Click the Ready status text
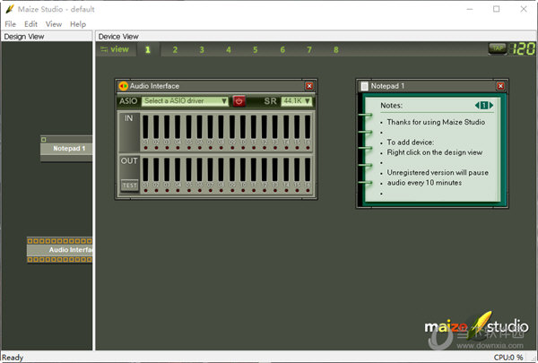Screen dimensions: 538x363 point(13,357)
